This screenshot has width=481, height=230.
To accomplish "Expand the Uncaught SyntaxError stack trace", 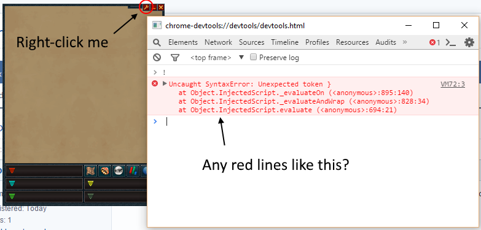I will (x=165, y=83).
